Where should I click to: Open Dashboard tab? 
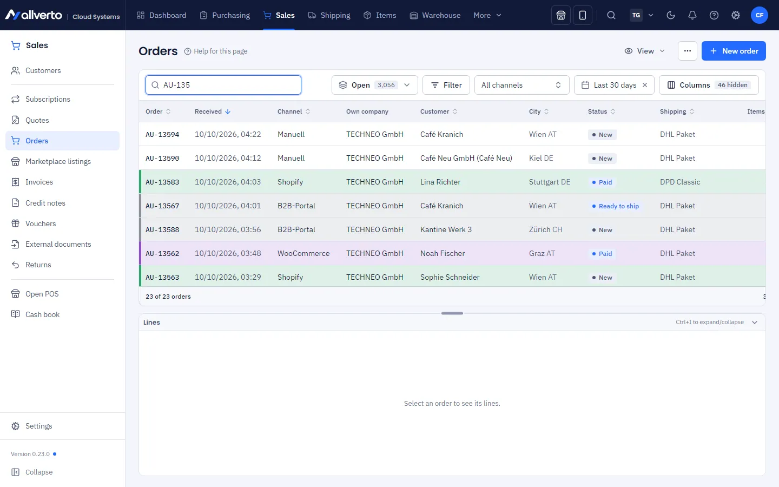coord(161,15)
